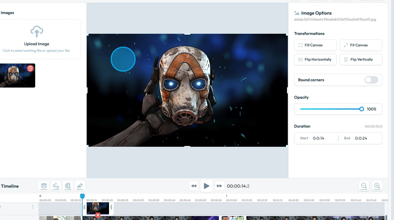Image resolution: width=394 pixels, height=220 pixels.
Task: Click the red X remove marker on timeline
Action: click(x=98, y=215)
